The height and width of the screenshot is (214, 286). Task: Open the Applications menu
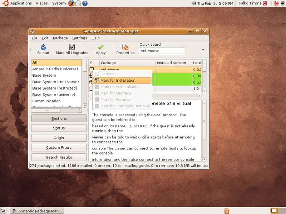(x=21, y=3)
